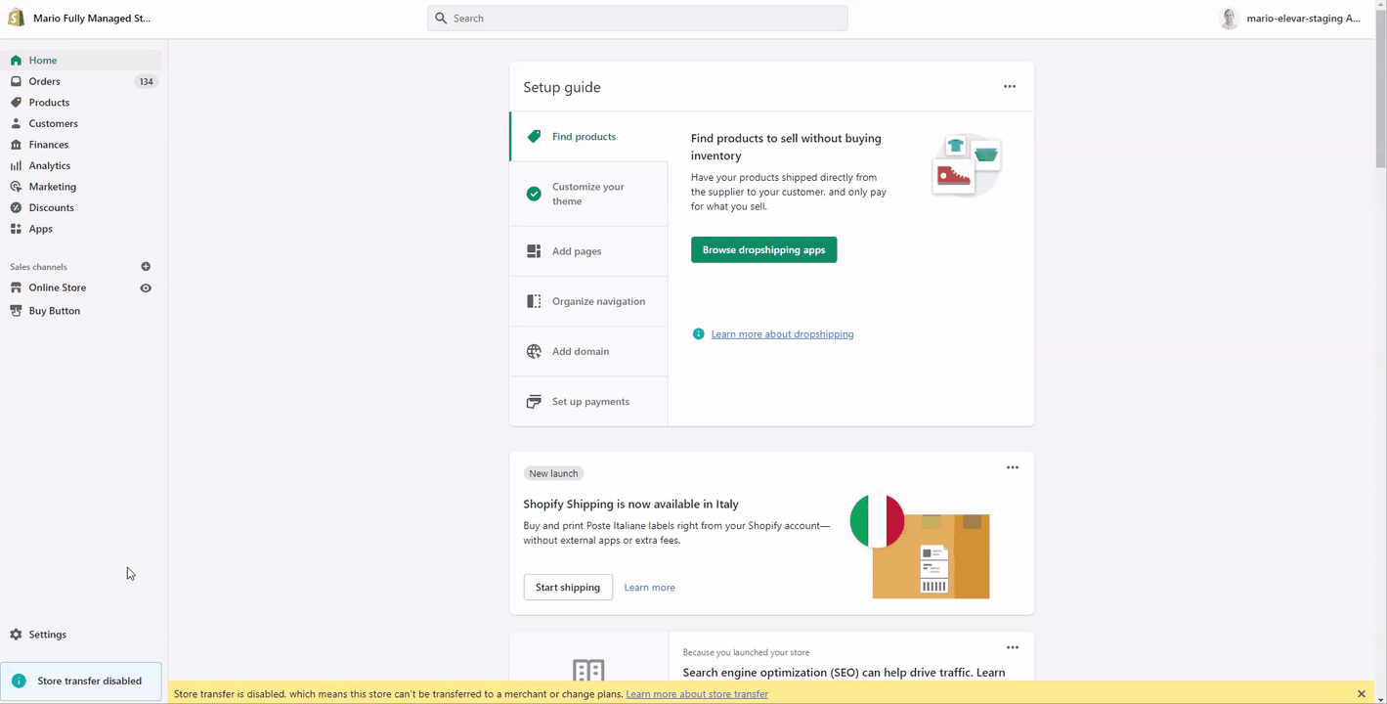Image resolution: width=1387 pixels, height=704 pixels.
Task: Select the Customize your theme step
Action: click(588, 194)
